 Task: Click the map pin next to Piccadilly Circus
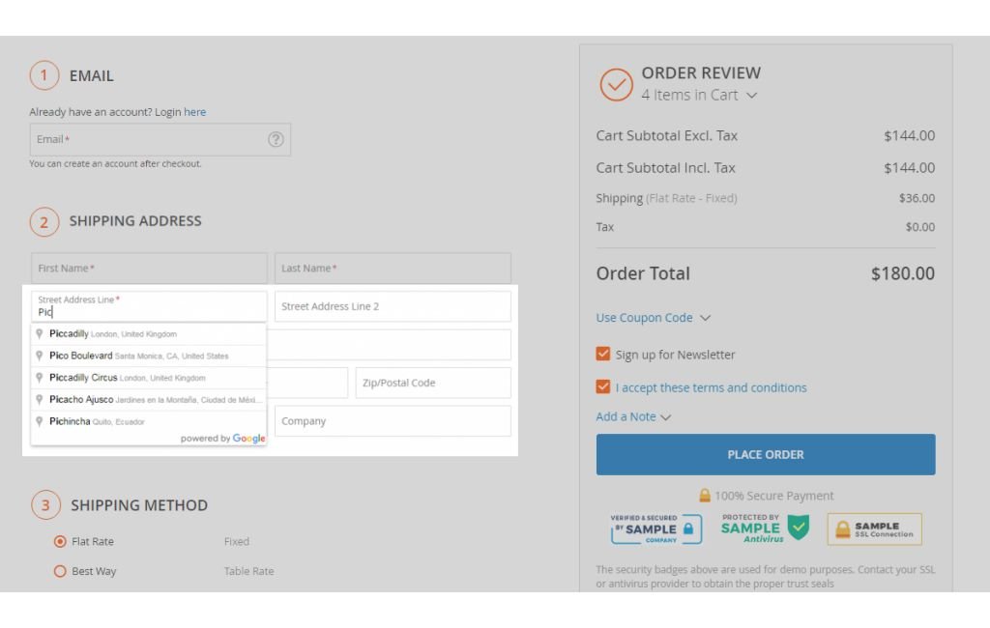click(40, 378)
